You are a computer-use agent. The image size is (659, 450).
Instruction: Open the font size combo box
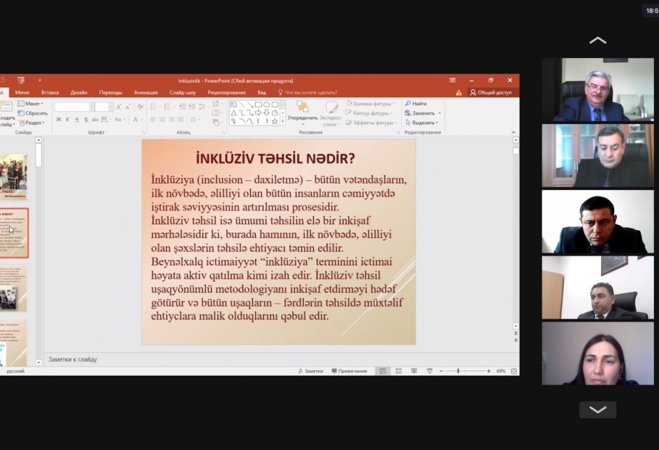(x=104, y=106)
